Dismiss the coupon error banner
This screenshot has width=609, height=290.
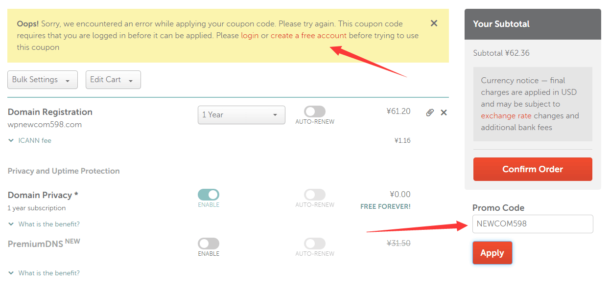[x=434, y=22]
